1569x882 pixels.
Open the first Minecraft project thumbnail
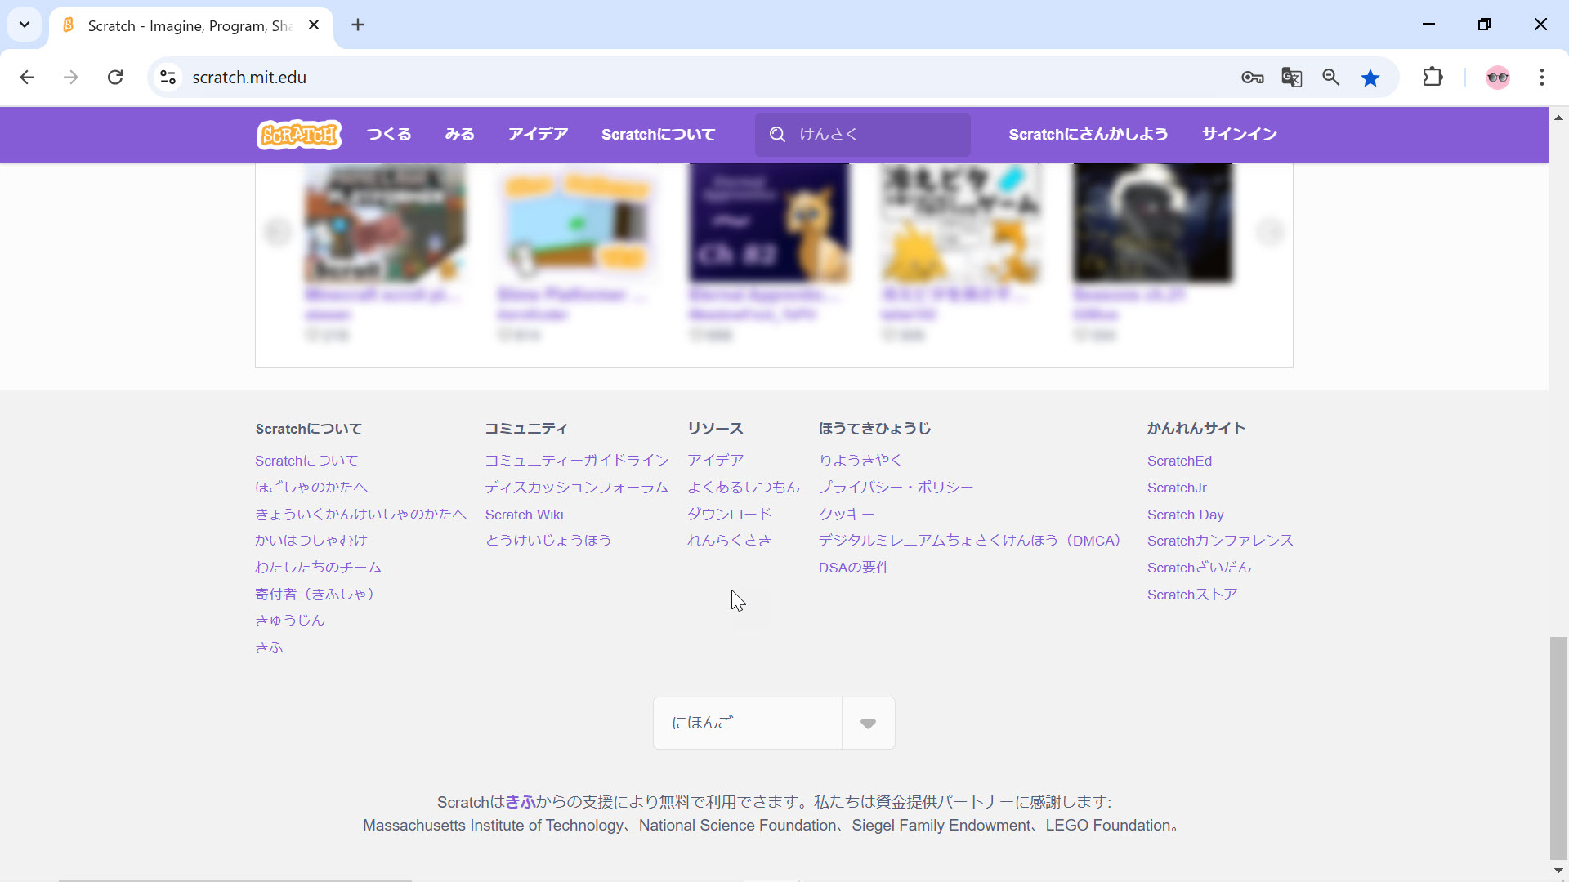coord(385,223)
